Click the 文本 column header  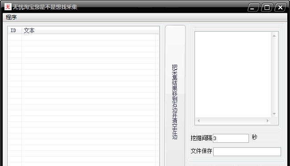point(90,30)
